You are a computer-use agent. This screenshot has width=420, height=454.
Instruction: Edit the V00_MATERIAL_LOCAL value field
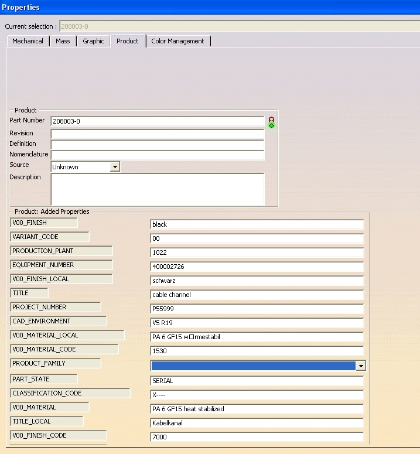point(257,337)
